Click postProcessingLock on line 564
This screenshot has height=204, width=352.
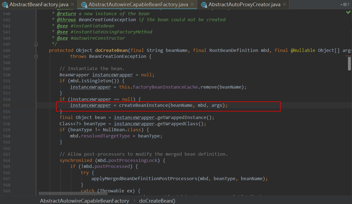pyautogui.click(x=133, y=160)
